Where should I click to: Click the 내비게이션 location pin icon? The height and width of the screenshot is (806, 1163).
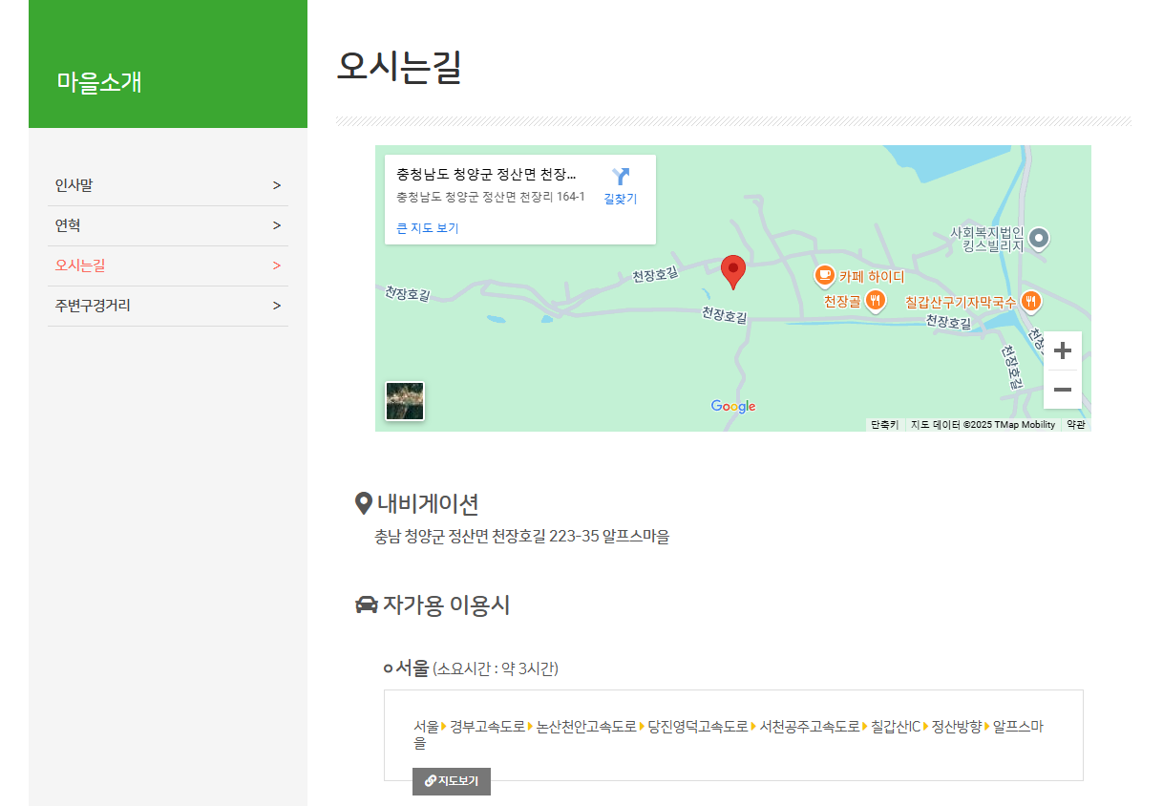363,501
